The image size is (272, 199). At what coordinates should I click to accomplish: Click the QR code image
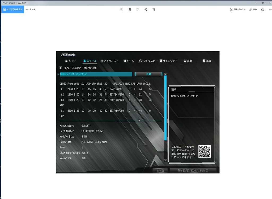[x=205, y=151]
